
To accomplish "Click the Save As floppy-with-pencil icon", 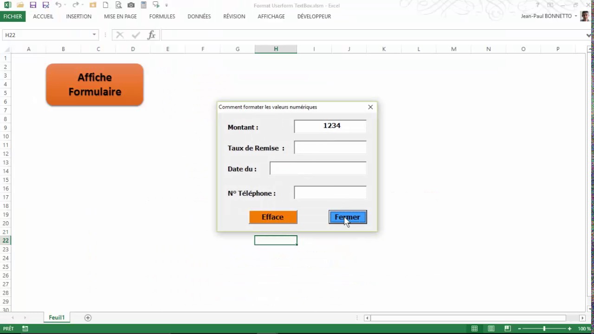I will [45, 5].
